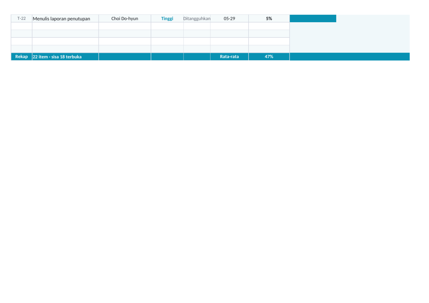Click the T-22 progress bar

pos(313,19)
